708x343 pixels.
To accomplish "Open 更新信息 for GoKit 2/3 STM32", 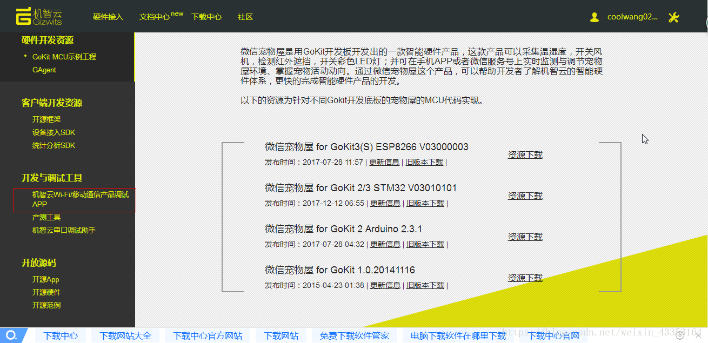I will (385, 203).
